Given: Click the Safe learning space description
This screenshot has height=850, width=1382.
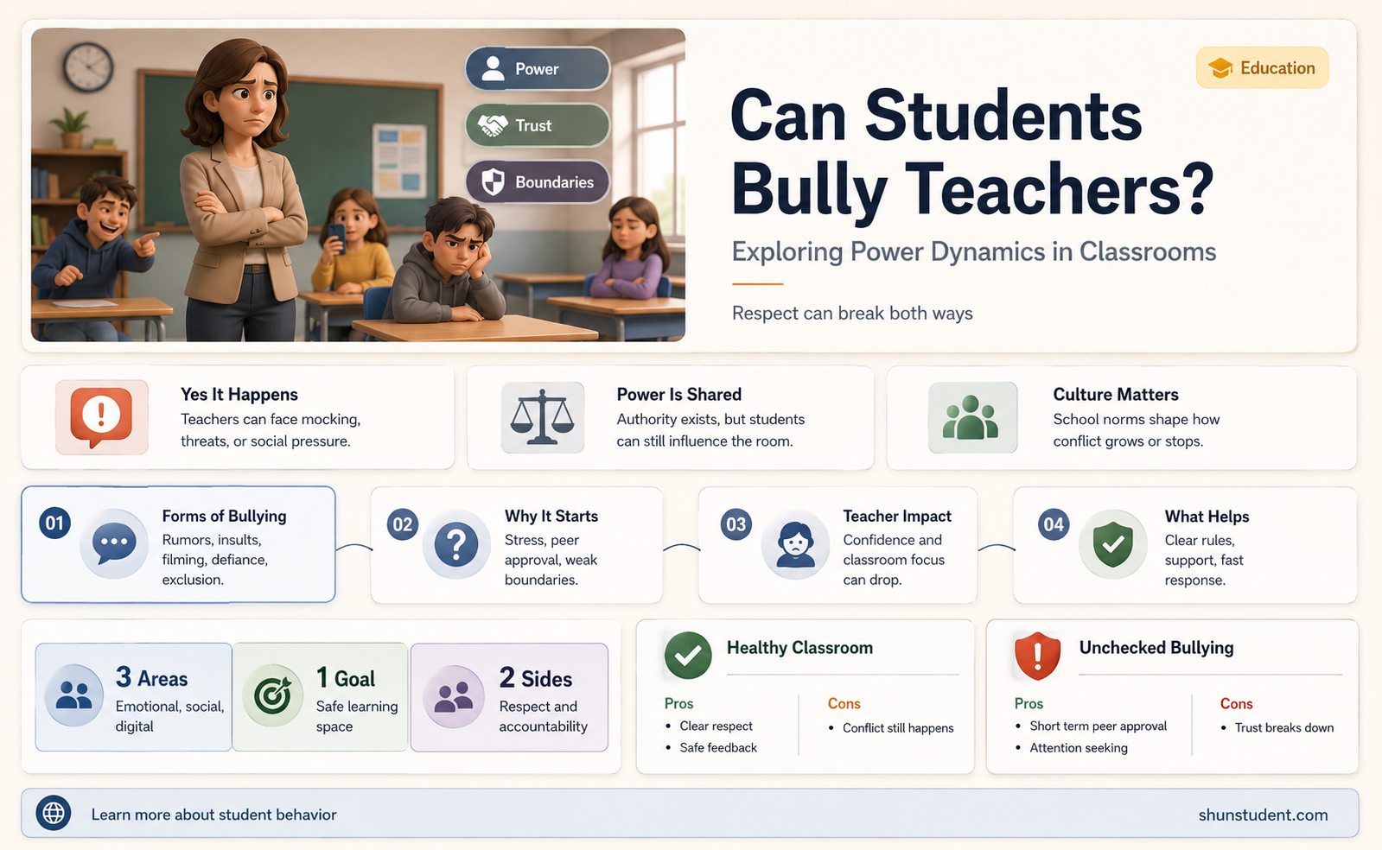Looking at the screenshot, I should coord(357,716).
